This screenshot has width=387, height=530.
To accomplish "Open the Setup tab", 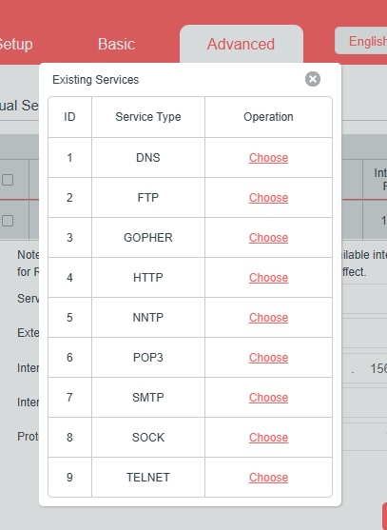I will [x=16, y=44].
